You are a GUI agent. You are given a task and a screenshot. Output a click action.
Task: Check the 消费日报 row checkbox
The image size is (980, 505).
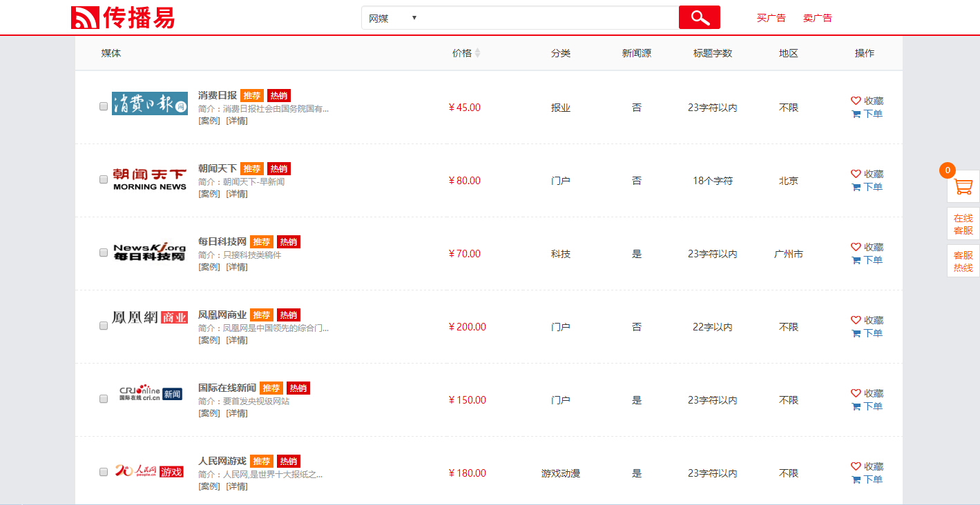[104, 106]
